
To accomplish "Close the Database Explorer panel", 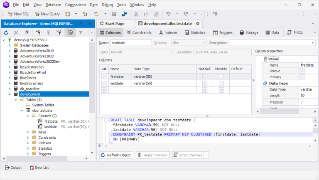I will point(90,24).
